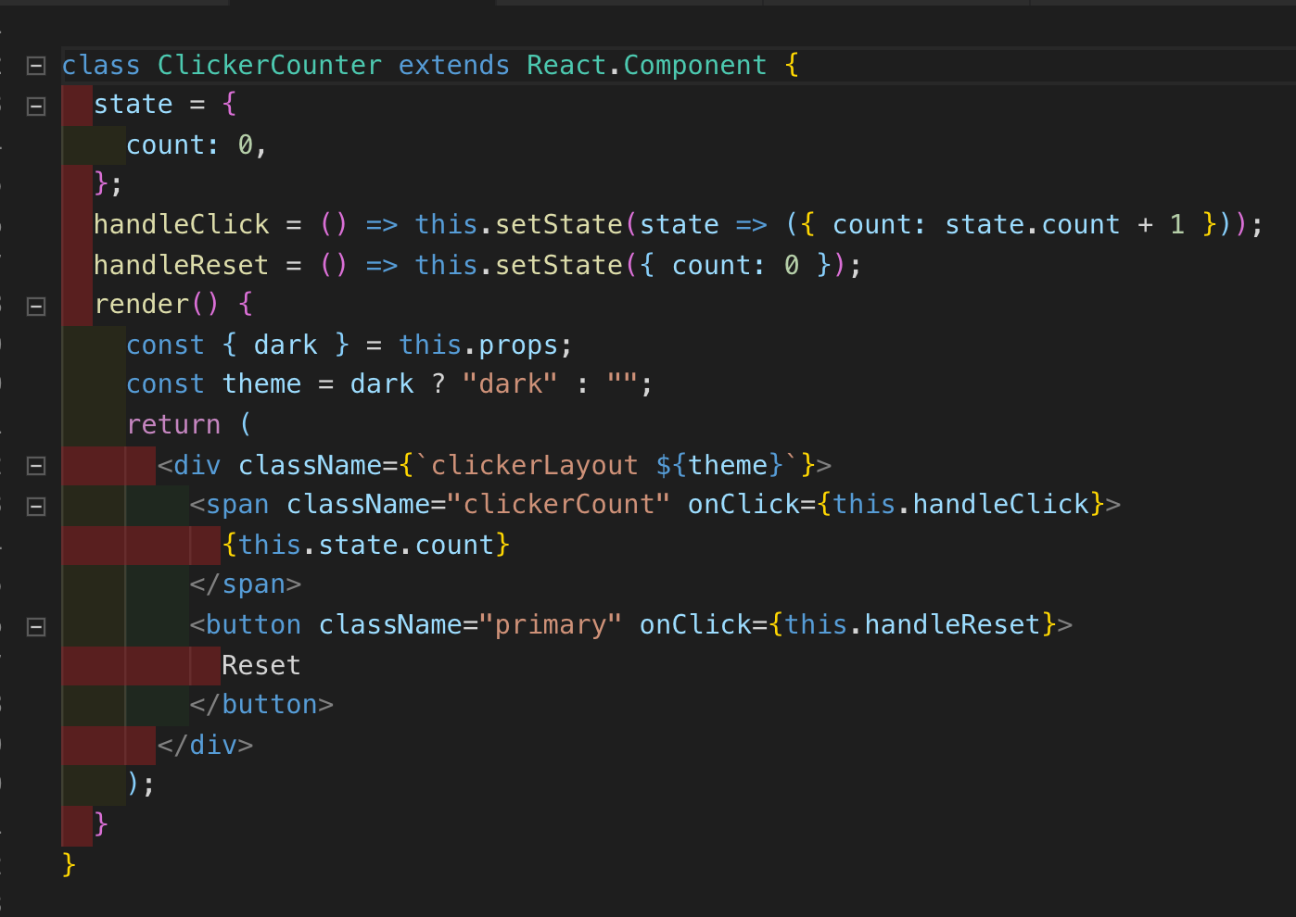
Task: Click the red coverage indicator beside state
Action: 77,105
